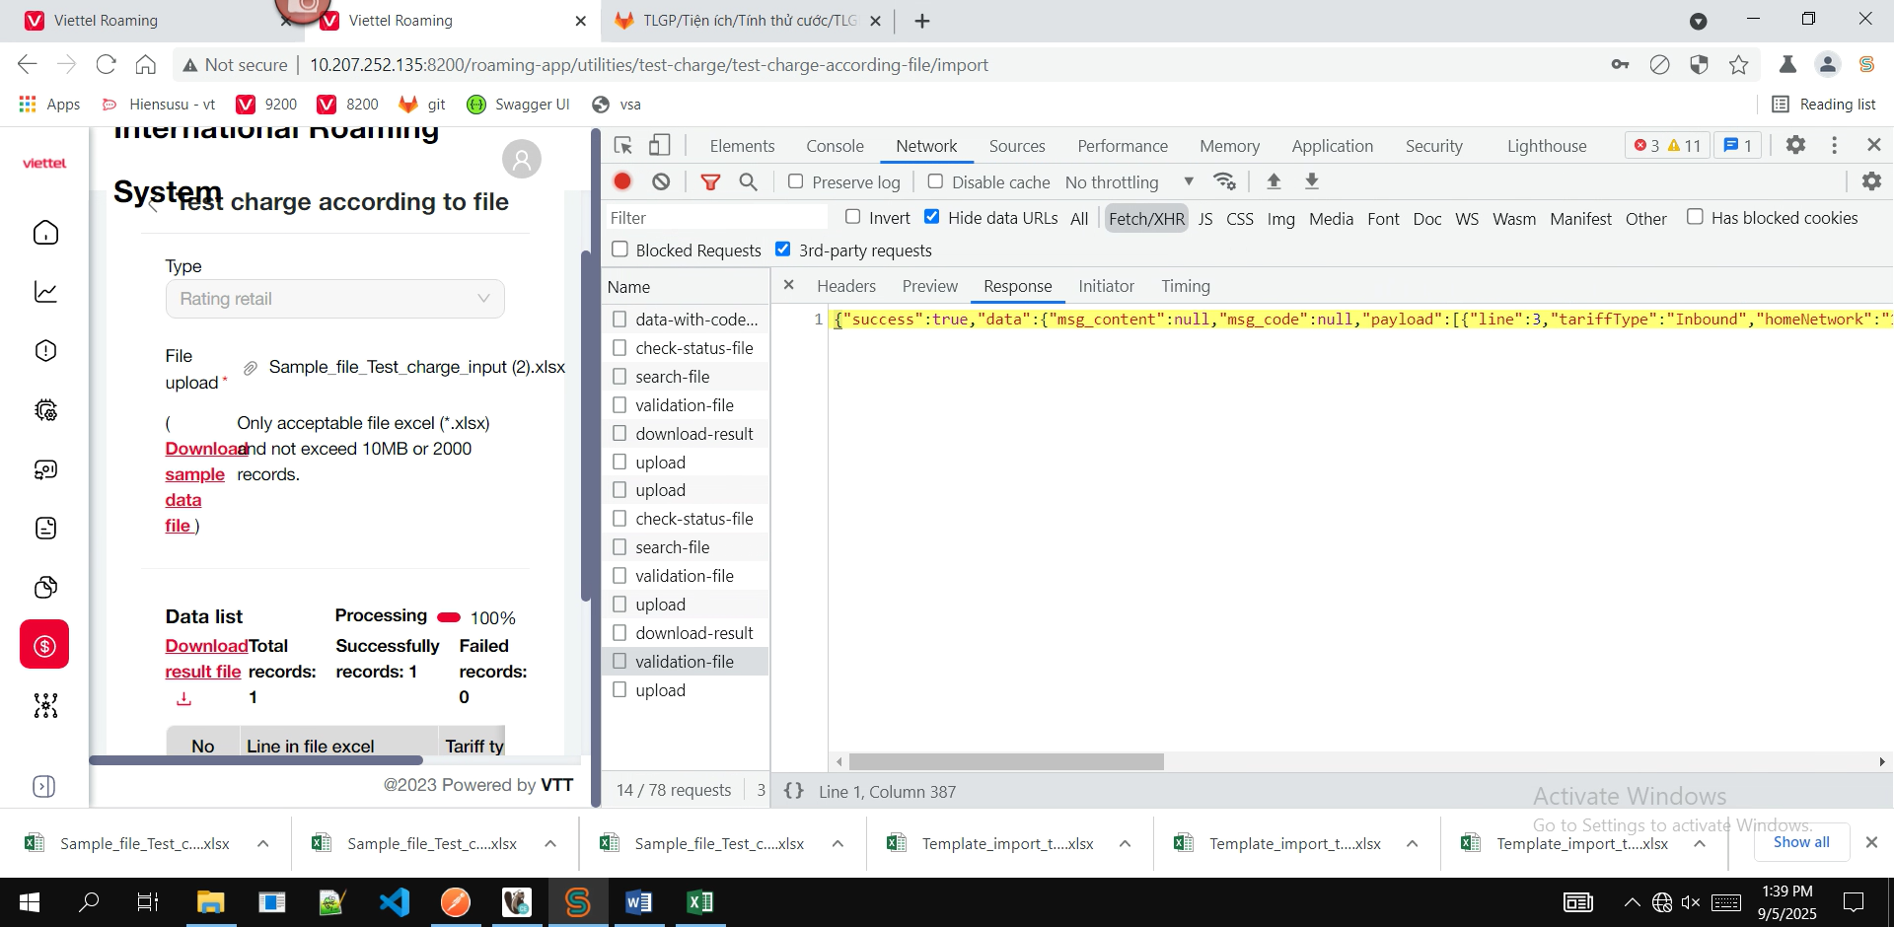This screenshot has height=927, width=1894.
Task: Click the Download result file link
Action: (204, 659)
